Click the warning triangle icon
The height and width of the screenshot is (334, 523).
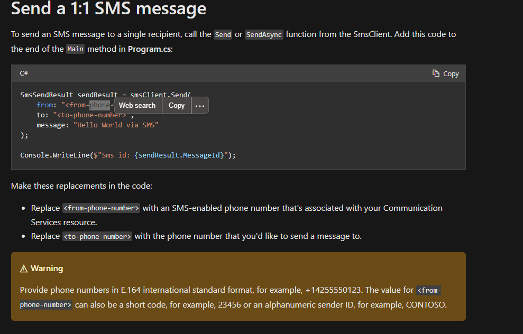click(23, 268)
